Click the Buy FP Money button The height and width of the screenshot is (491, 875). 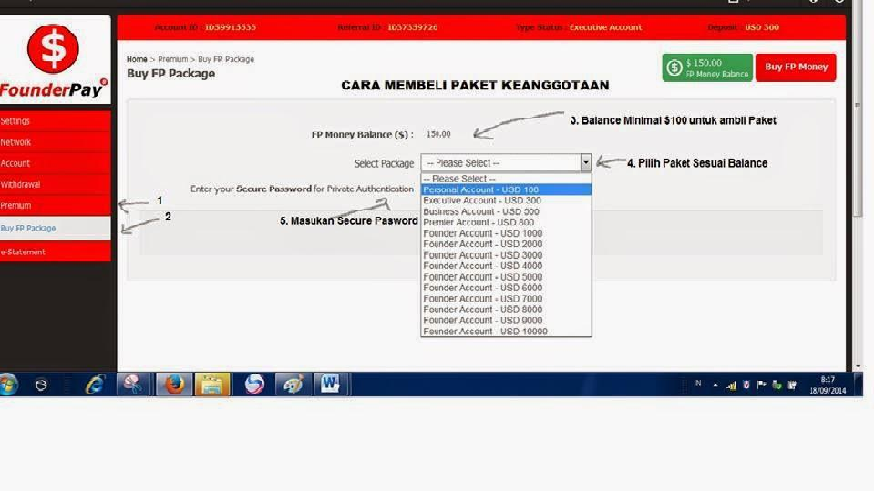click(x=796, y=67)
